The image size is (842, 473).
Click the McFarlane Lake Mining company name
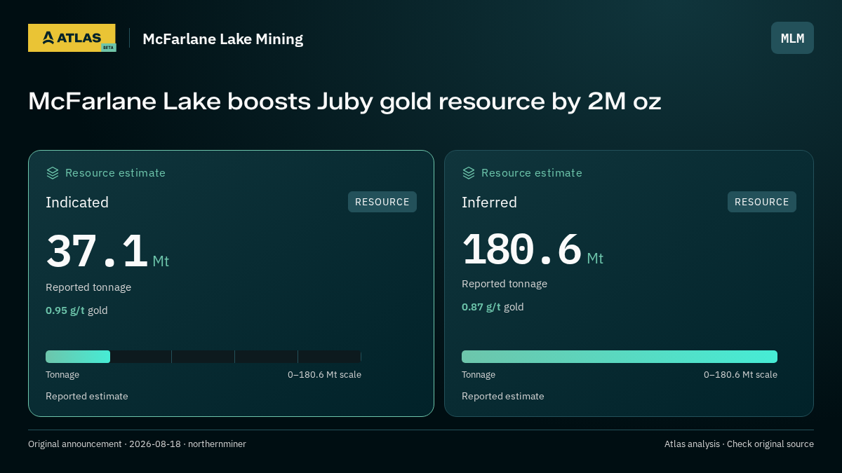(x=222, y=39)
